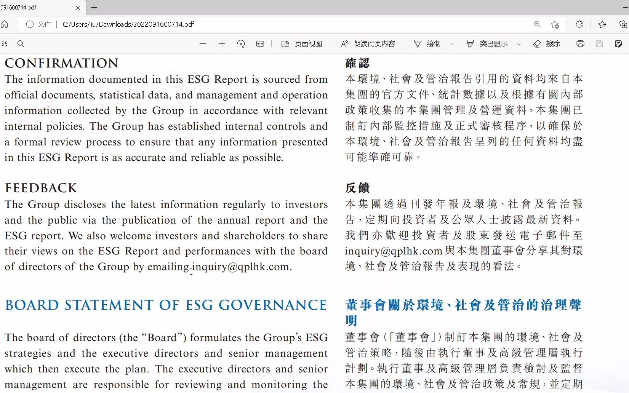Click inquiry@qplhk.com in the English paragraph

point(240,267)
